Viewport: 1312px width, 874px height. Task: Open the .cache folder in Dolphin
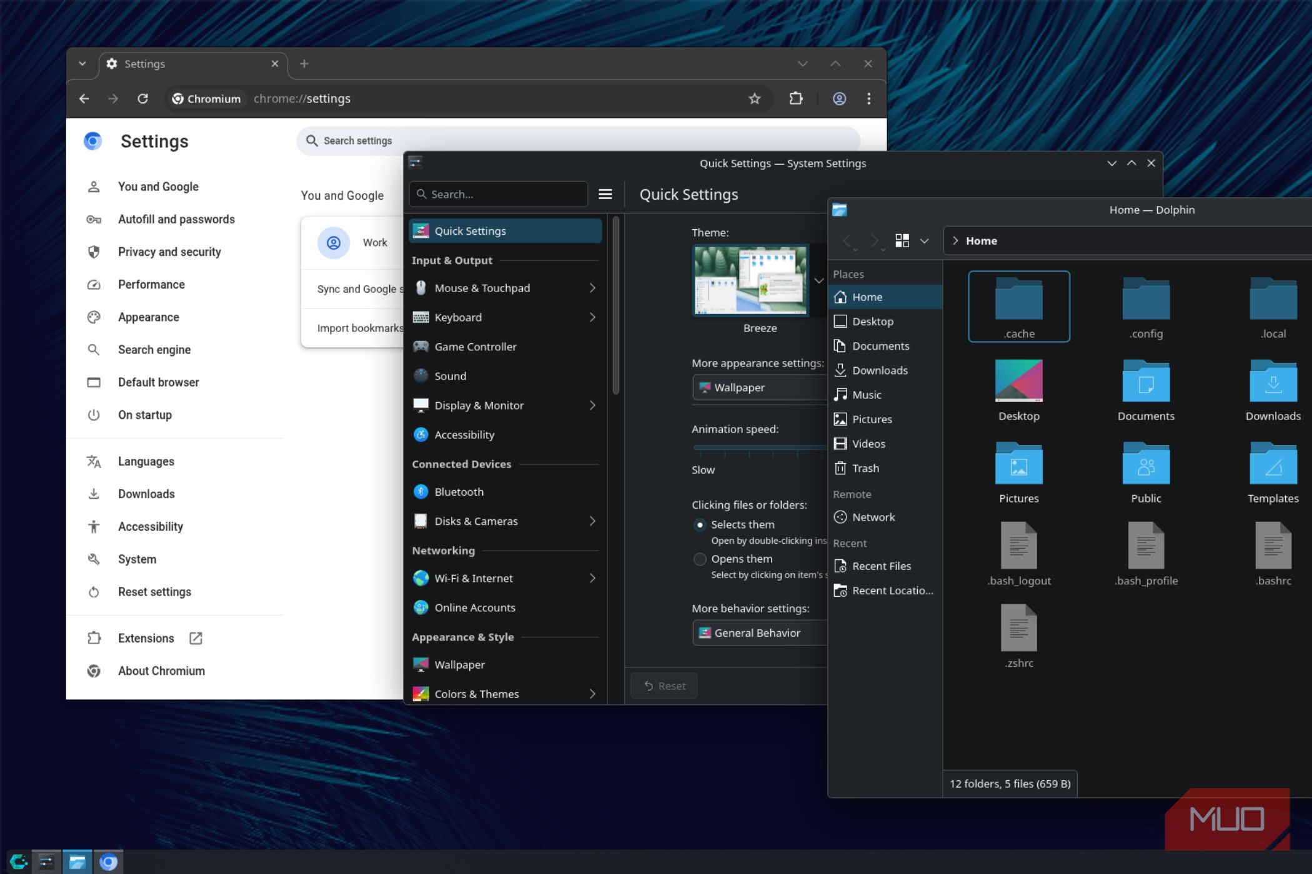tap(1019, 307)
